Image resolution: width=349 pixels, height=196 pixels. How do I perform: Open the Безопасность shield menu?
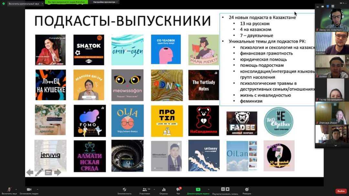point(124,191)
